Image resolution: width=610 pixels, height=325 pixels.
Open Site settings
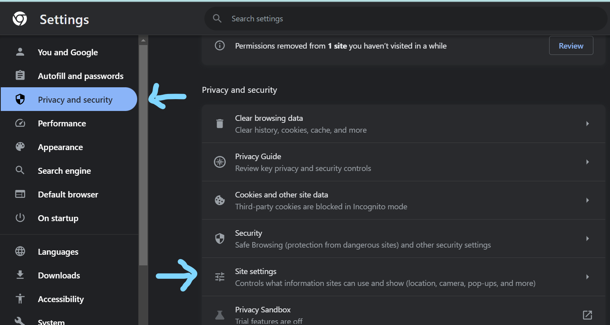coord(404,277)
